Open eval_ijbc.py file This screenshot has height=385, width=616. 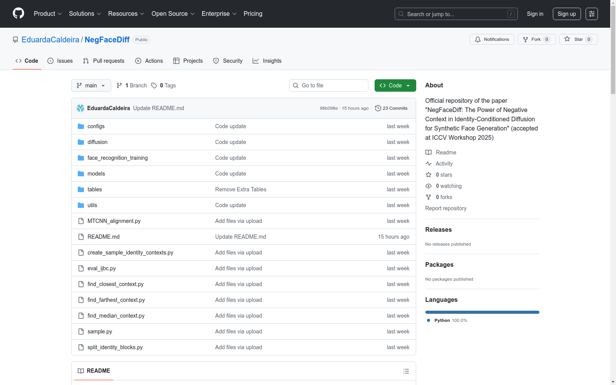tap(102, 268)
